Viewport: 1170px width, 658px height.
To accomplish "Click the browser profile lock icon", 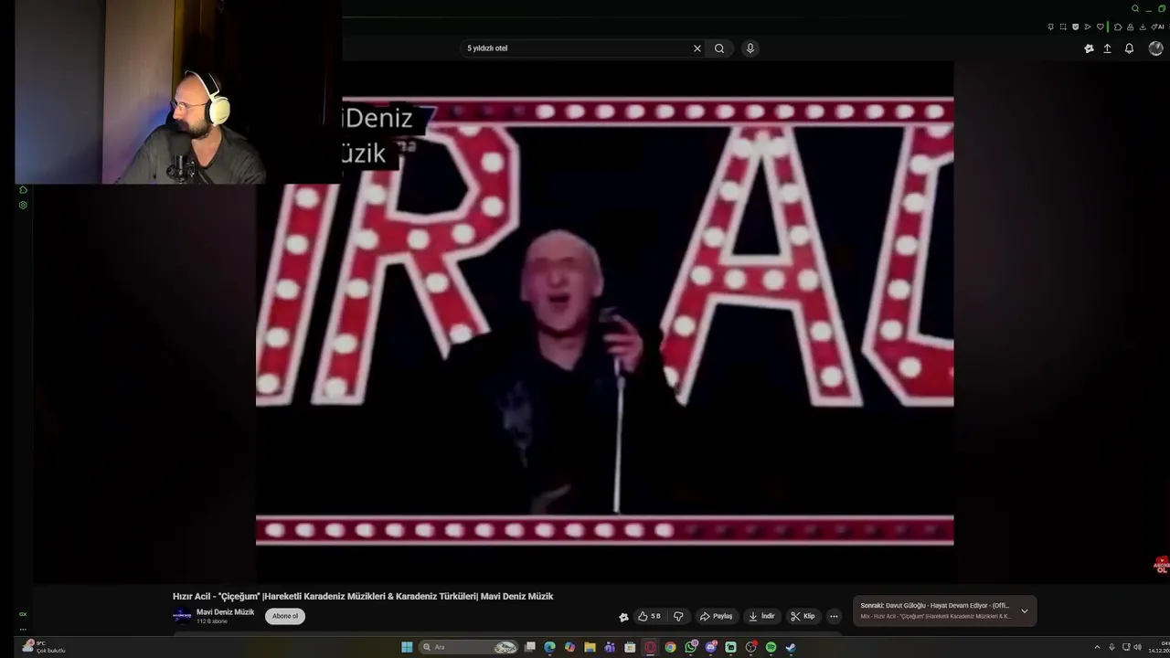I will (x=1130, y=27).
